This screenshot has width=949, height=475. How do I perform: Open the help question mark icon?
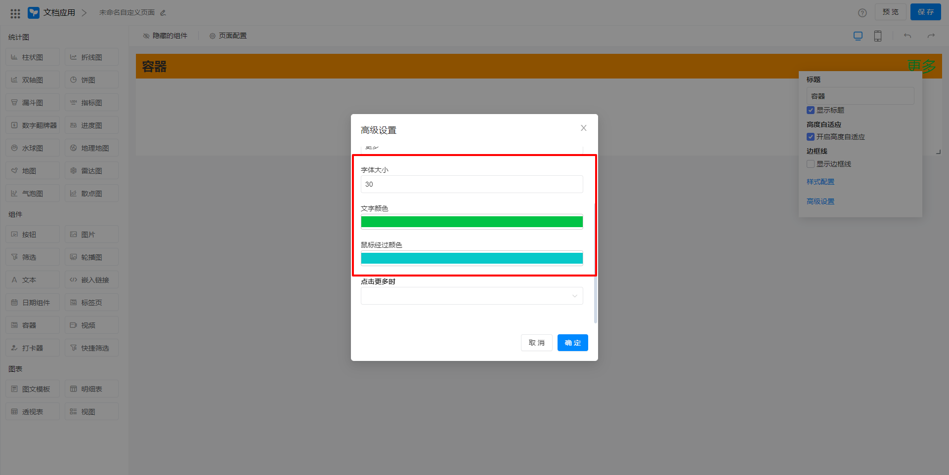point(862,13)
